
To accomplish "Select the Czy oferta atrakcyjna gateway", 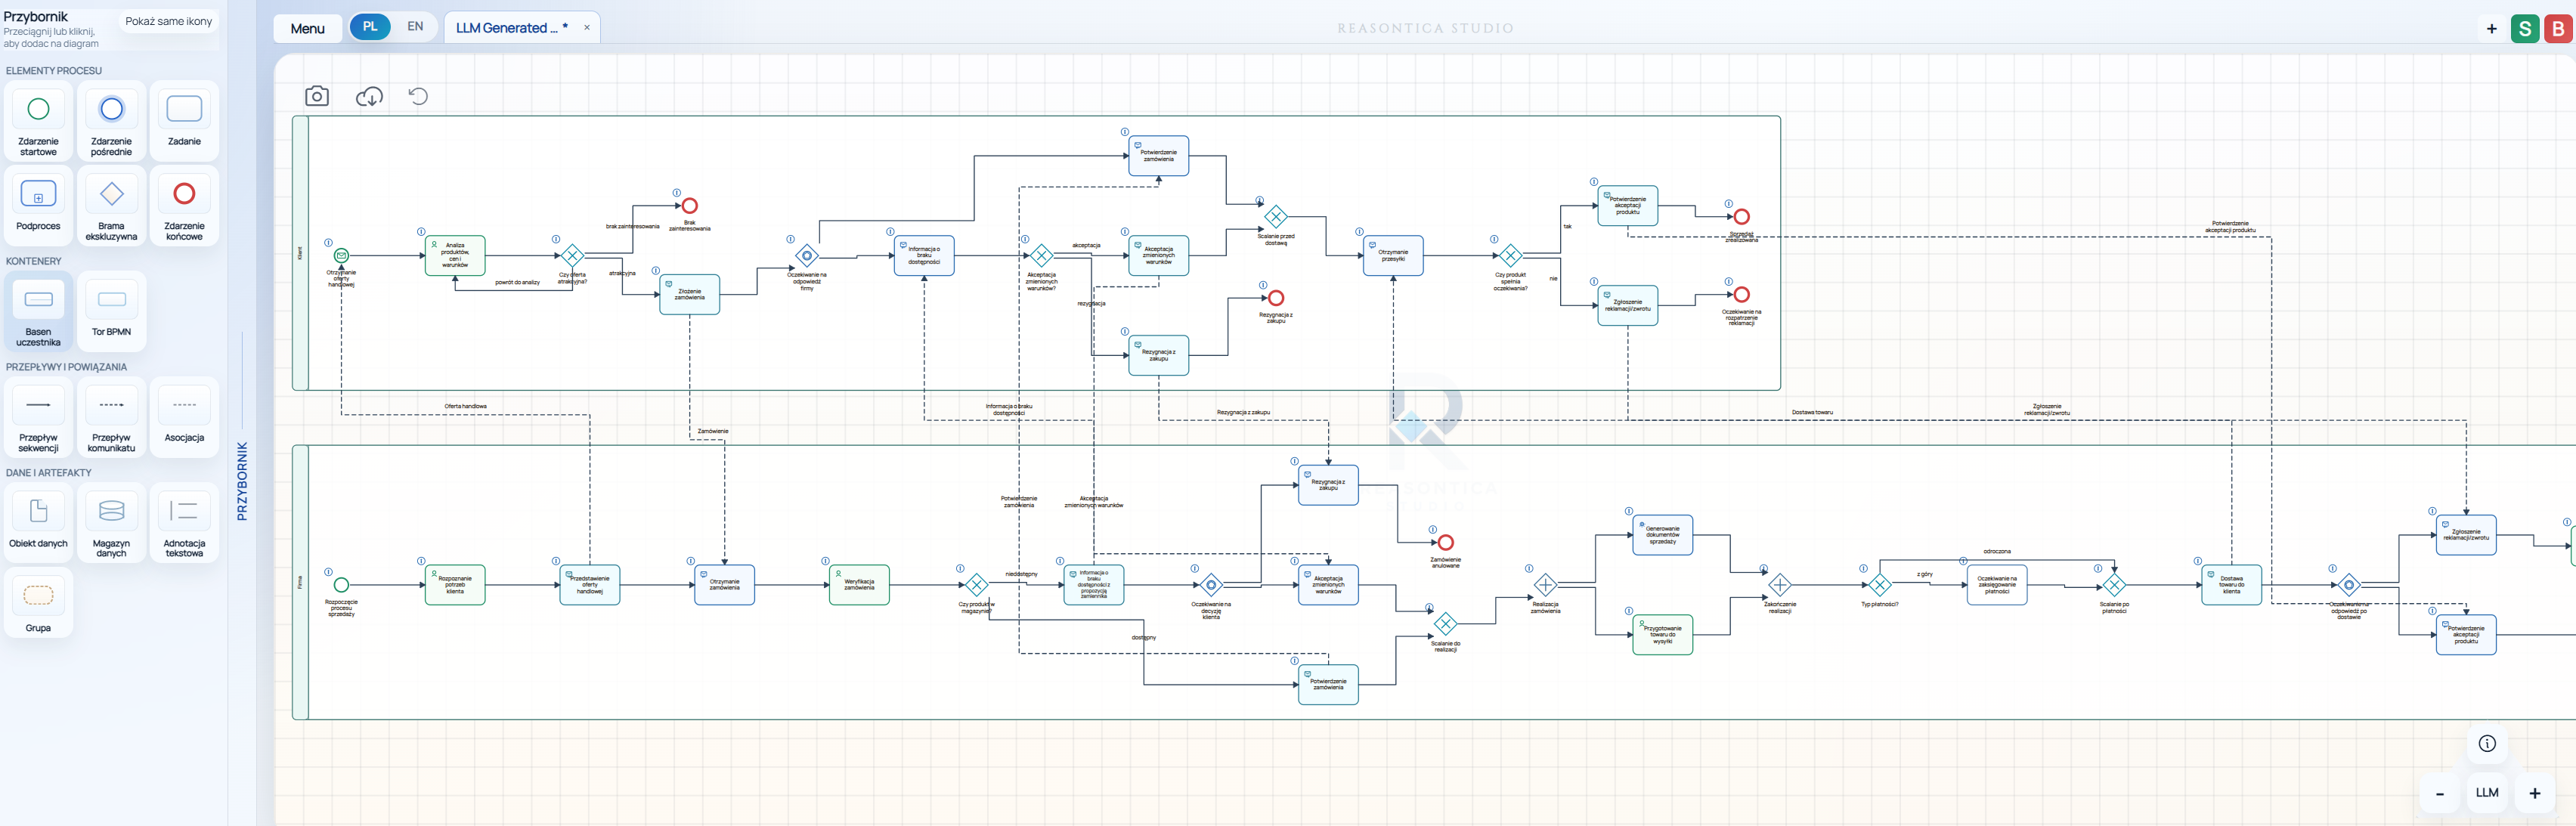I will pyautogui.click(x=572, y=256).
